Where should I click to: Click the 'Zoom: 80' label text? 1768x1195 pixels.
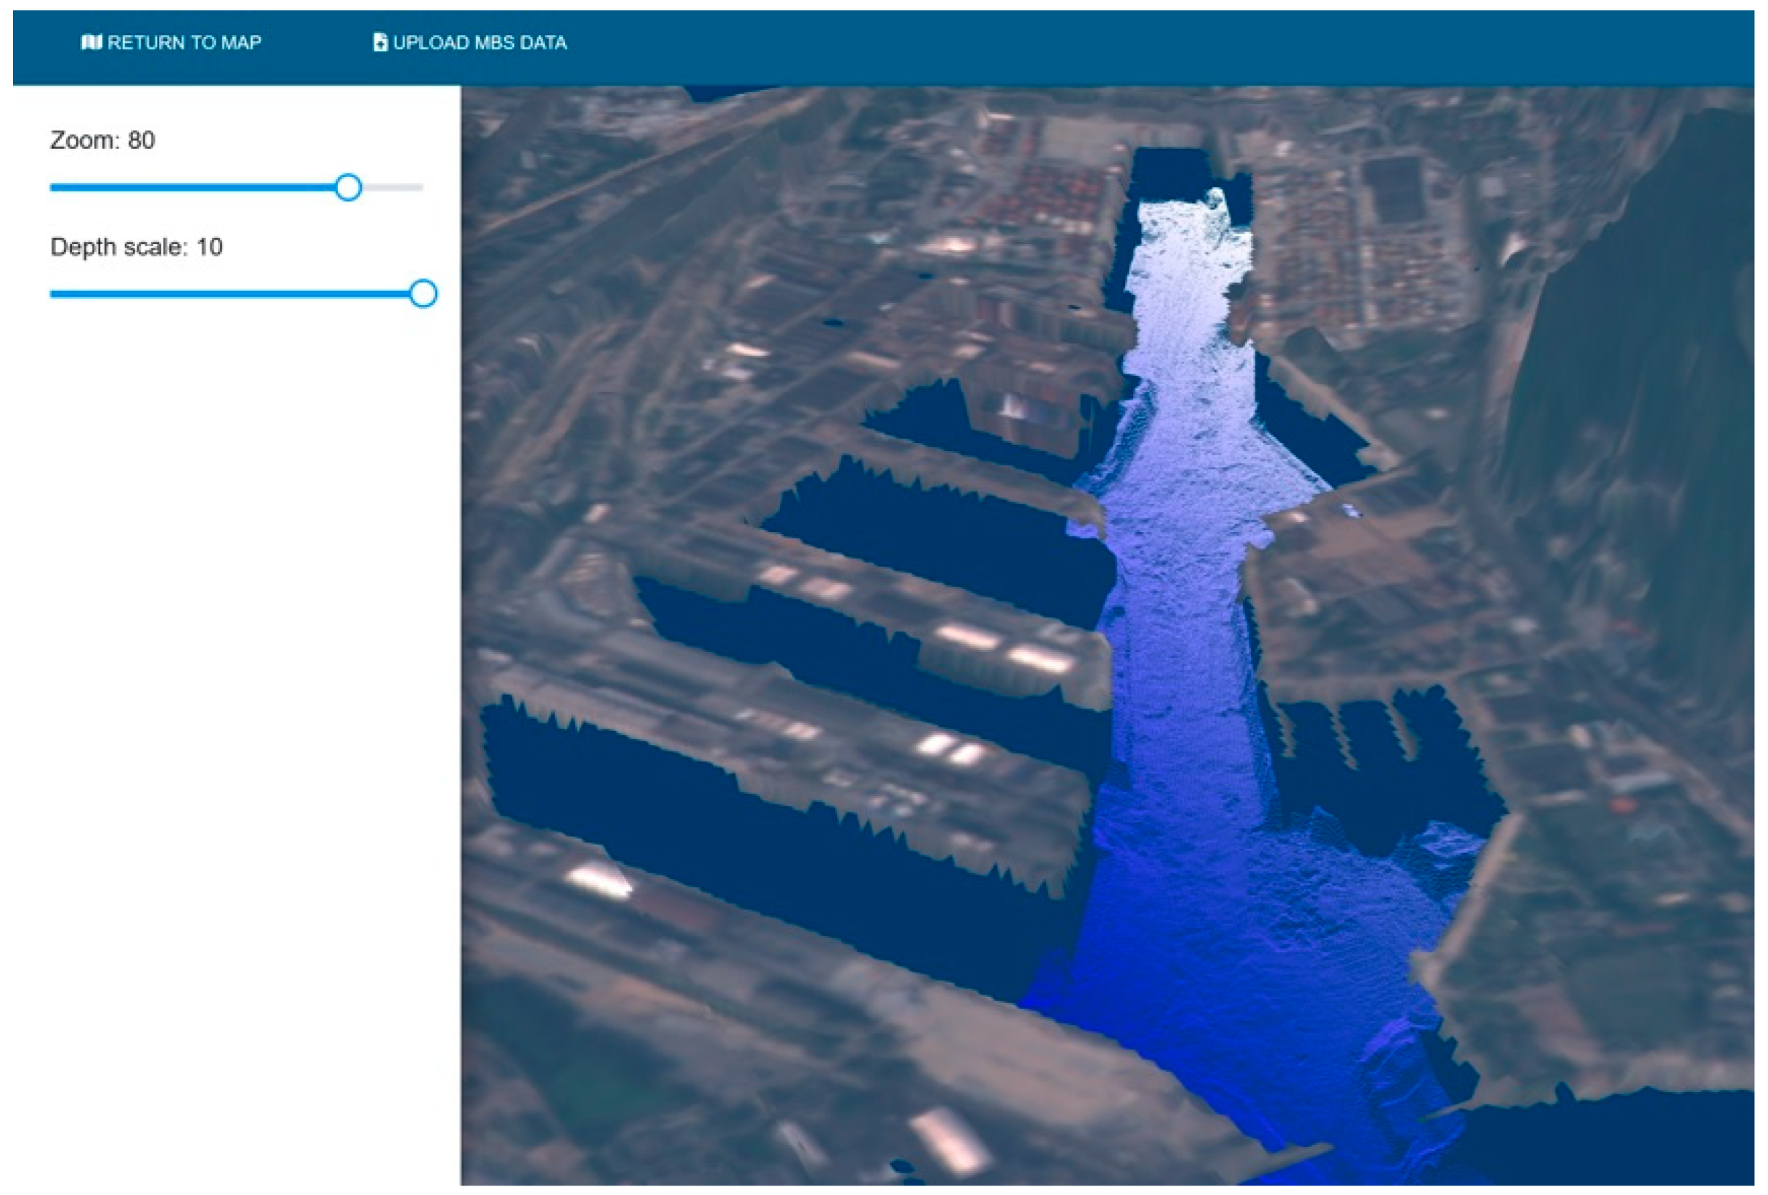tap(102, 140)
